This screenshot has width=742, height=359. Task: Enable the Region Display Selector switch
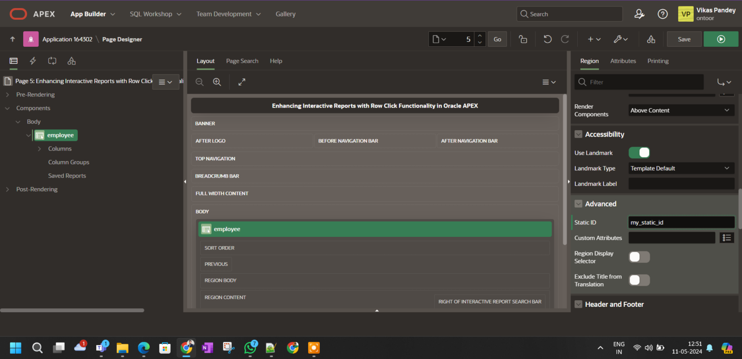coord(639,257)
